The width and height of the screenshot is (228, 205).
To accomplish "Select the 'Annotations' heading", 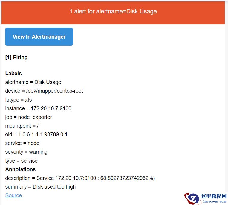I will [20, 169].
